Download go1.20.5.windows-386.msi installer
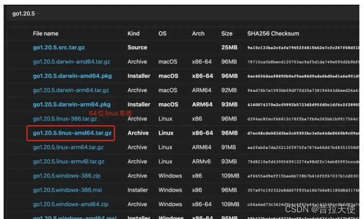 [68, 190]
